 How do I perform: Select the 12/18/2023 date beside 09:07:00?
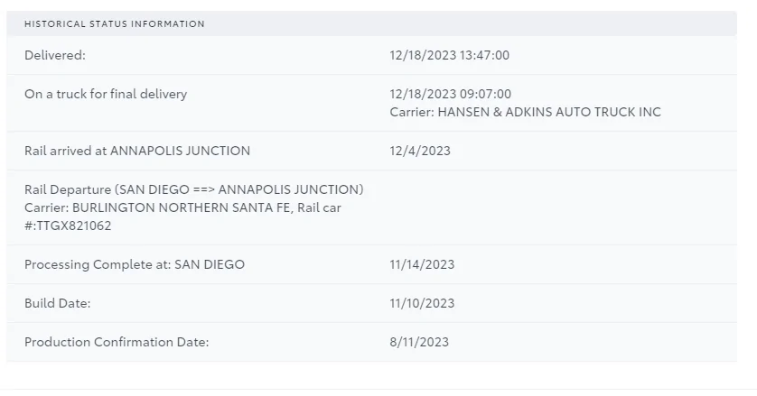[x=423, y=94]
